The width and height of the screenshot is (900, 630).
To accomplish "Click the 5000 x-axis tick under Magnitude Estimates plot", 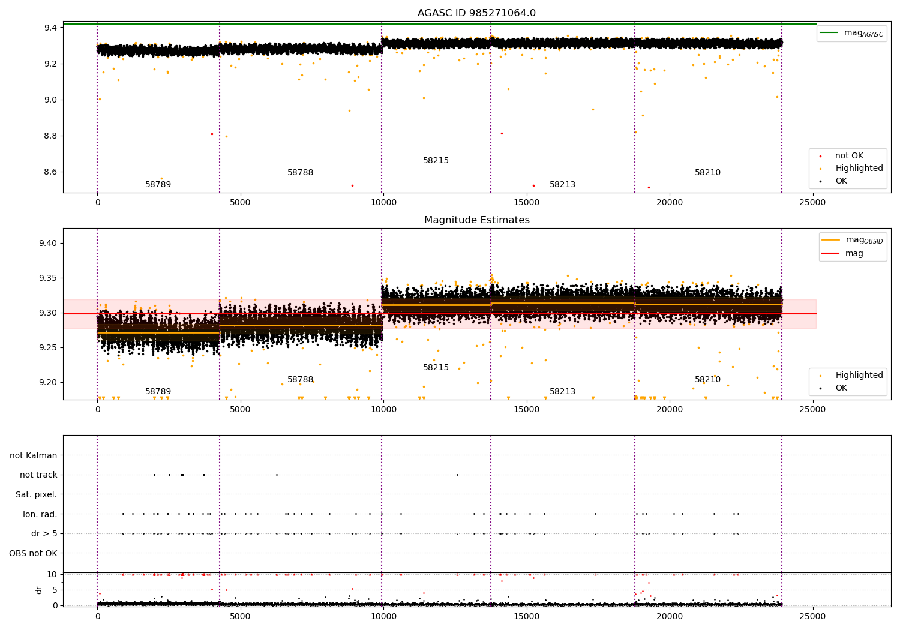I will 241,410.
